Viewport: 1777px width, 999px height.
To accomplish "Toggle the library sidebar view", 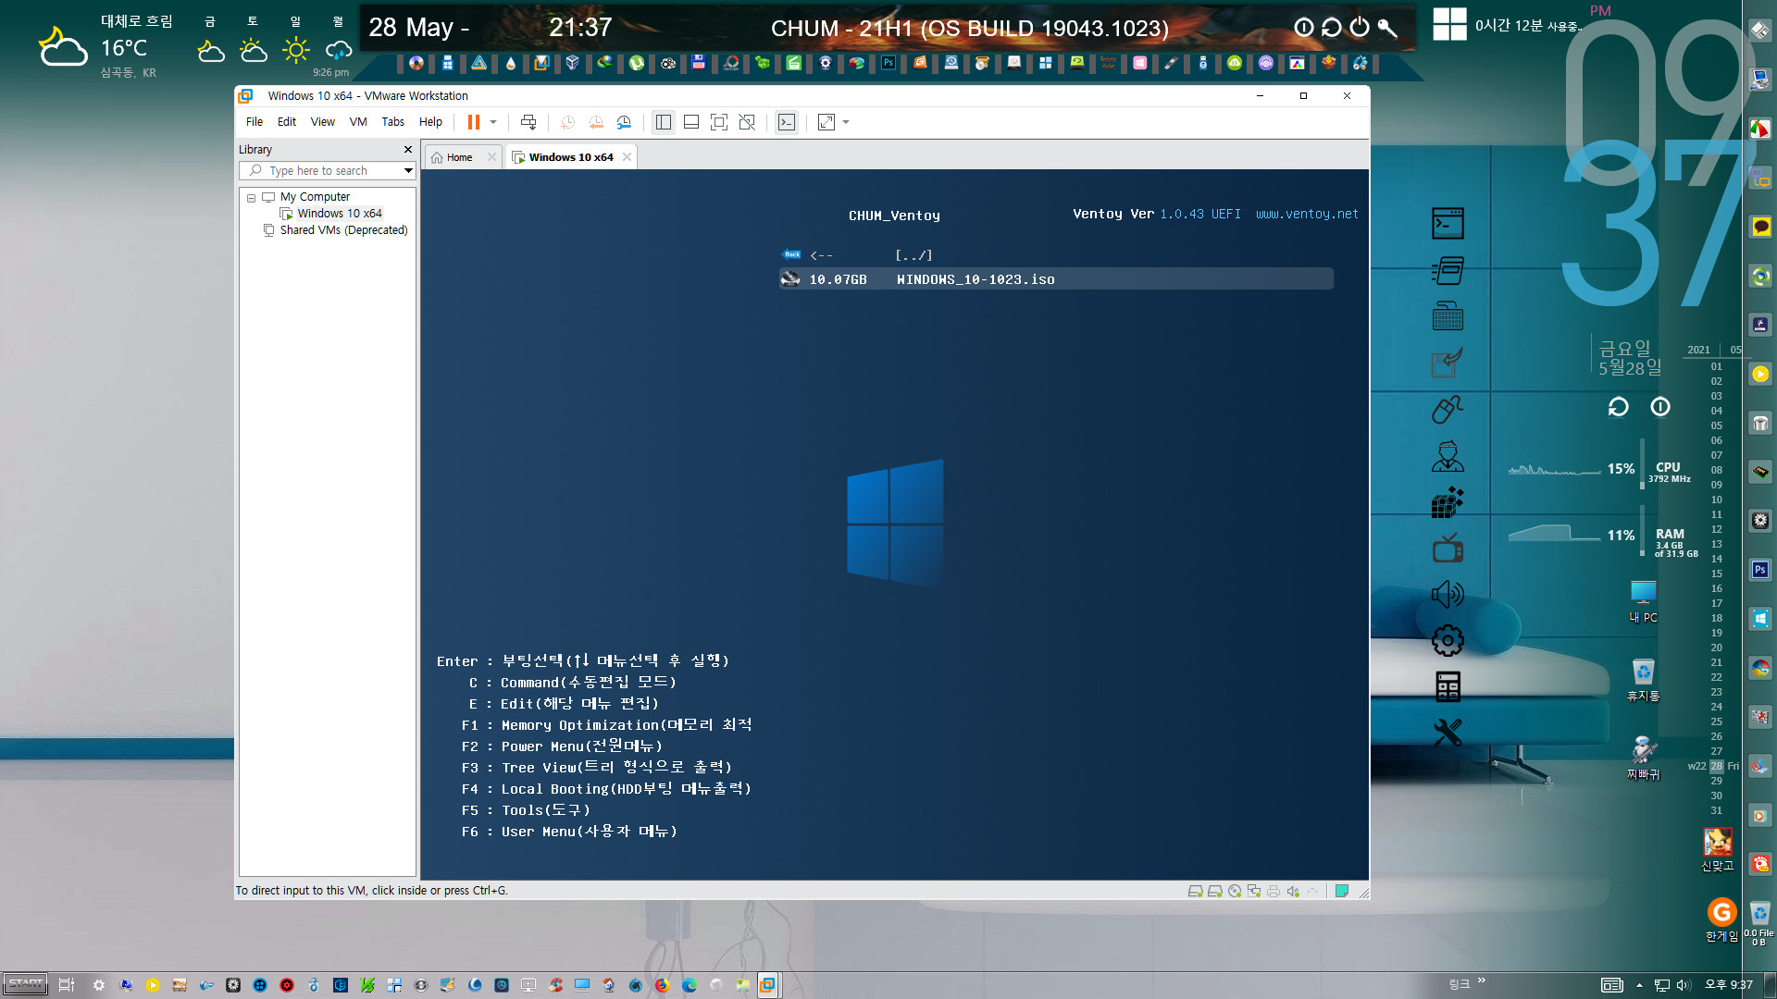I will coord(664,122).
